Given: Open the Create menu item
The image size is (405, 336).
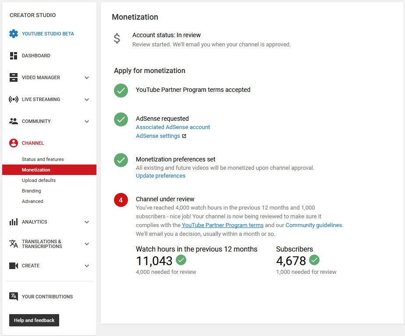Looking at the screenshot, I should tap(31, 266).
